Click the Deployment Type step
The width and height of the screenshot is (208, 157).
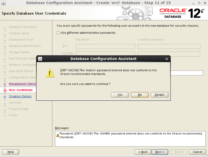click(x=21, y=40)
